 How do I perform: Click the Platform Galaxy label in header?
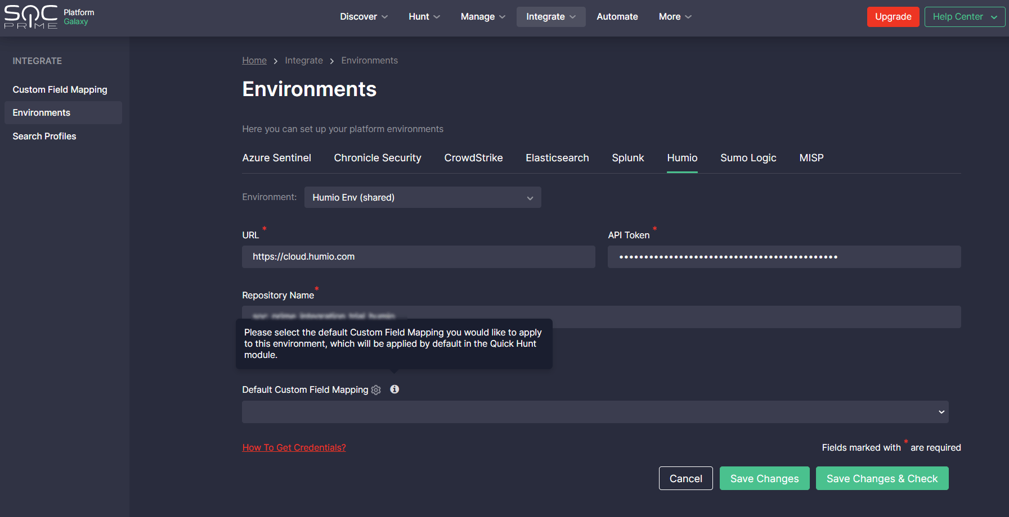tap(79, 17)
